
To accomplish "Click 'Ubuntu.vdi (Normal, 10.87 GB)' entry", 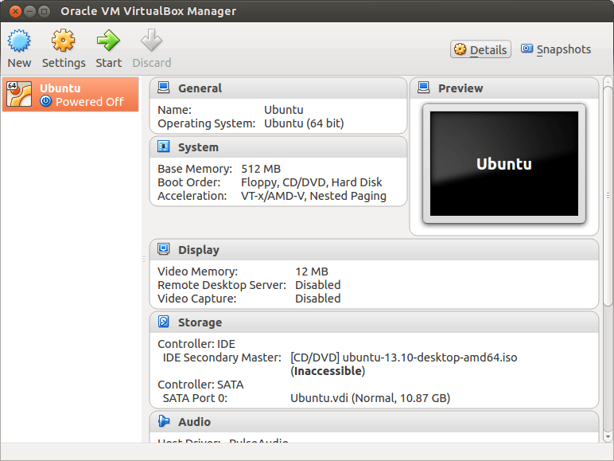I will coord(370,398).
